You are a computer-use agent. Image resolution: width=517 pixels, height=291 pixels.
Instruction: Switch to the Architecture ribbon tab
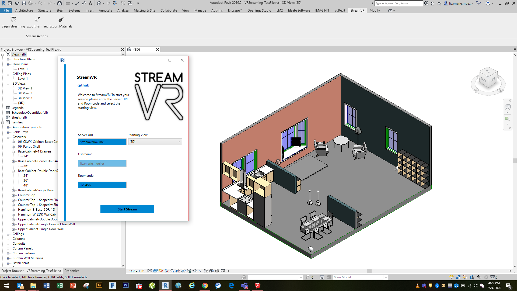coord(24,11)
